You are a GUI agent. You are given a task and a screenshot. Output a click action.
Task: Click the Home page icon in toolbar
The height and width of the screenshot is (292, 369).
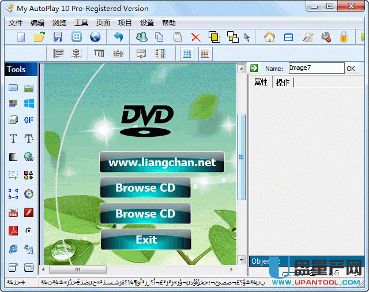pos(269,37)
